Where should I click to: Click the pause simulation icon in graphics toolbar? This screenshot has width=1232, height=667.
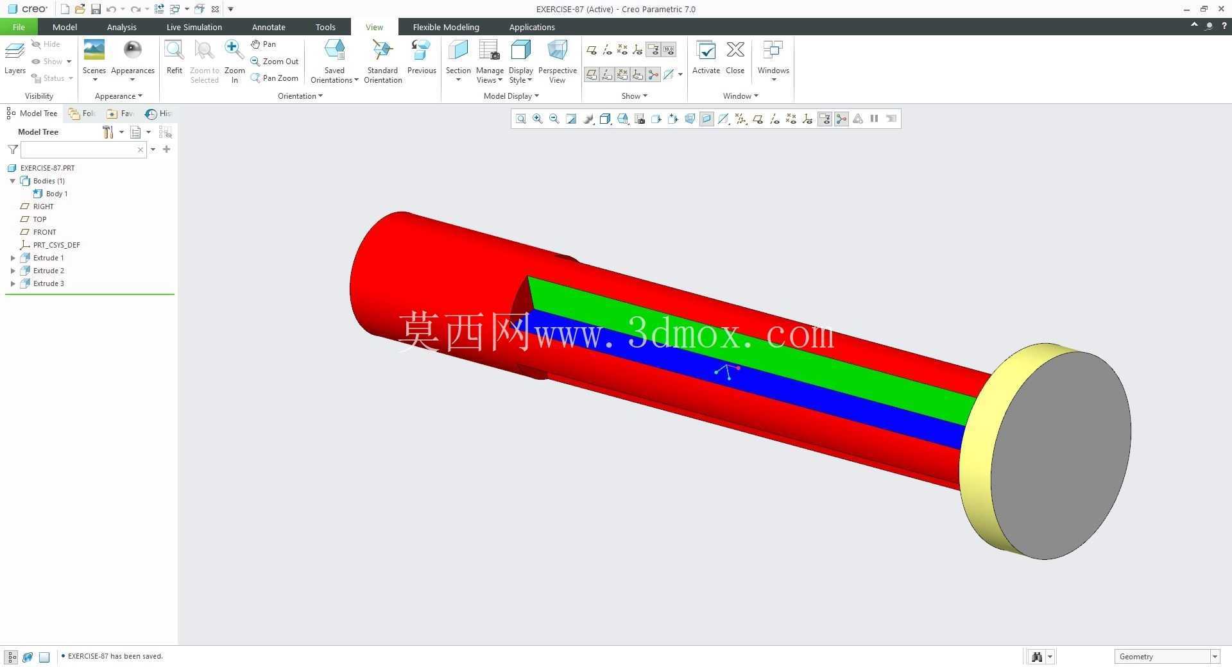tap(874, 119)
